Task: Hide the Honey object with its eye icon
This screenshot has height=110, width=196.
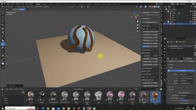Action: (193, 24)
